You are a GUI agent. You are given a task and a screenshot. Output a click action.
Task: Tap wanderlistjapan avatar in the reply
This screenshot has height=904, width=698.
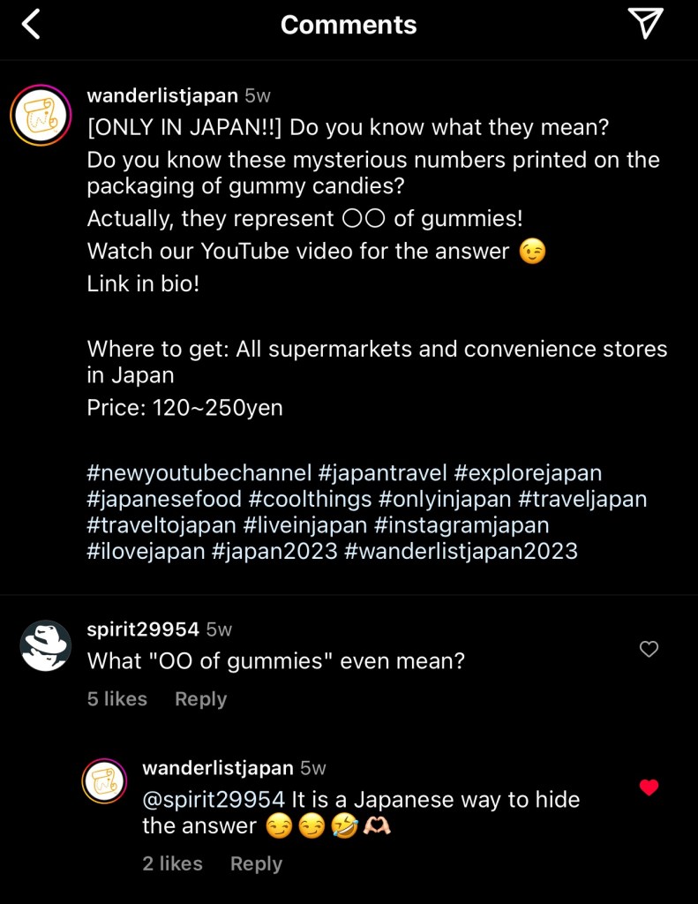[104, 781]
